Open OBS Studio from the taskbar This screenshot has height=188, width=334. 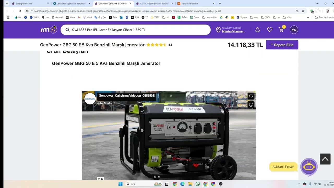tap(221, 184)
